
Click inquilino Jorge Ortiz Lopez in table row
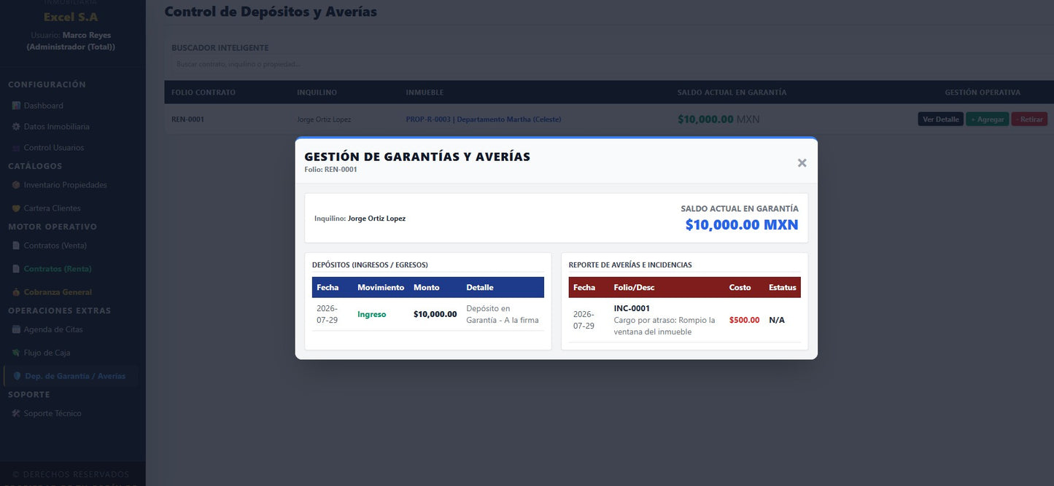(324, 119)
